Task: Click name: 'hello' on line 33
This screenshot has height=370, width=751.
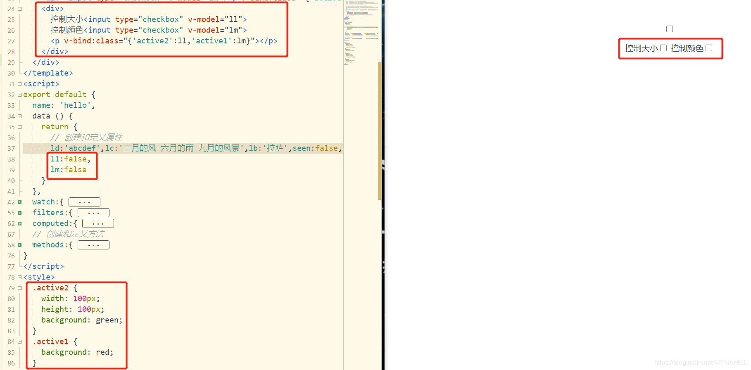Action: [64, 105]
